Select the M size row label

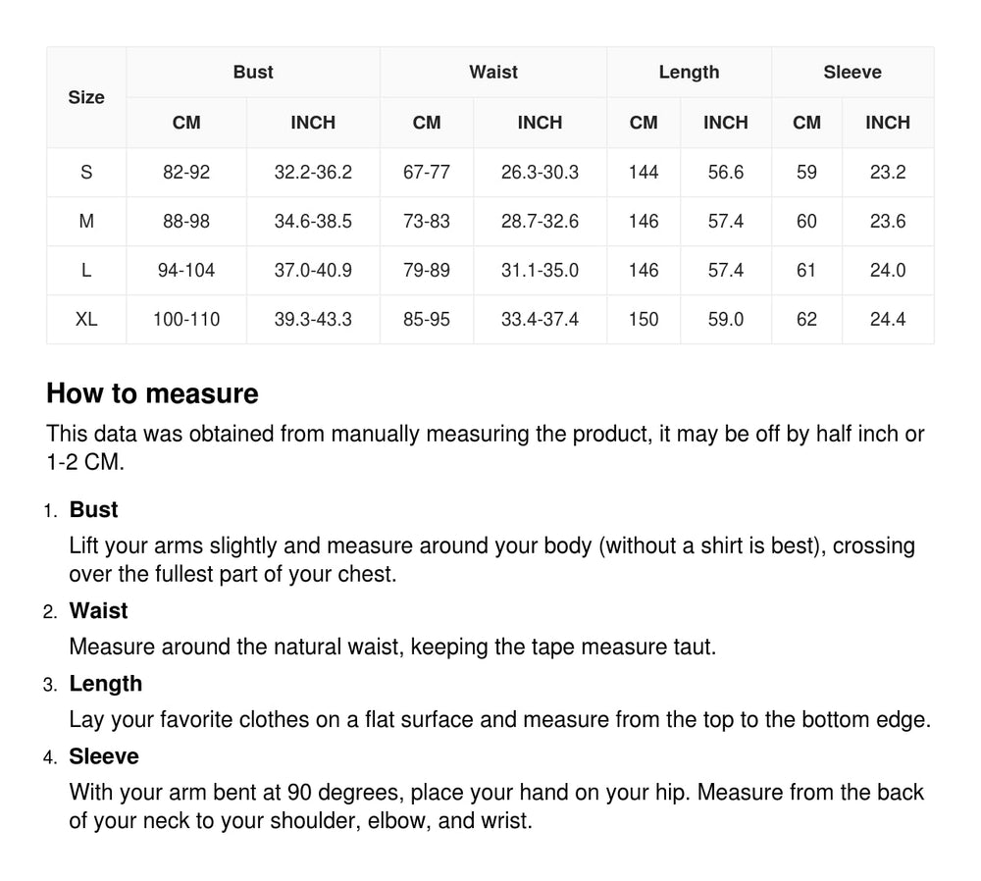[x=86, y=222]
